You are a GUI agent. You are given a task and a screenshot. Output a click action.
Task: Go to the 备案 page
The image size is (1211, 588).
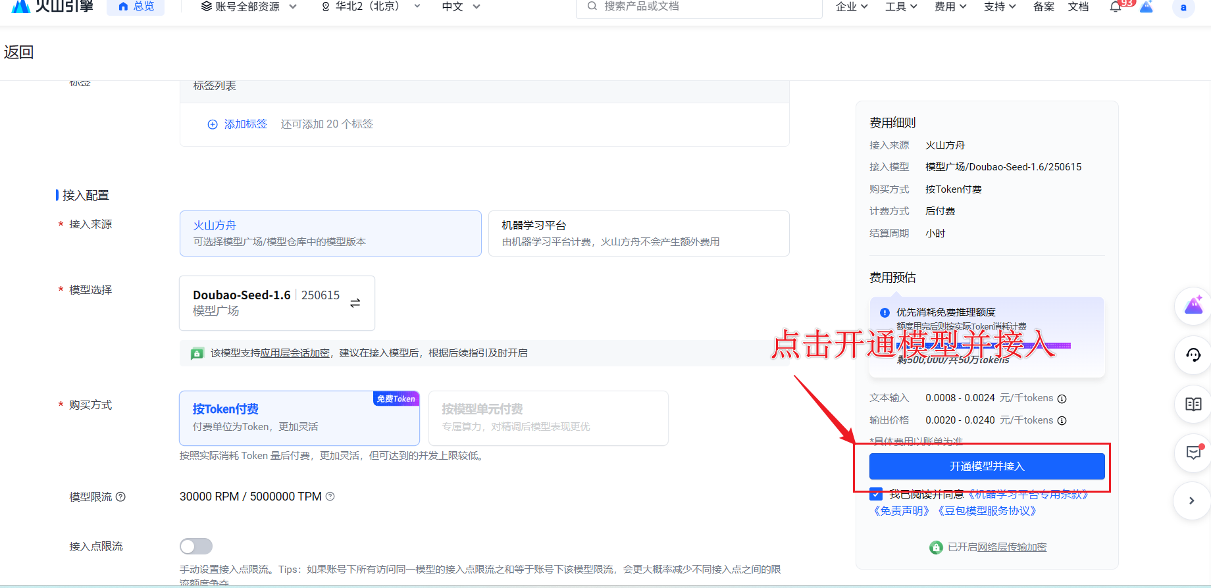(x=1044, y=7)
